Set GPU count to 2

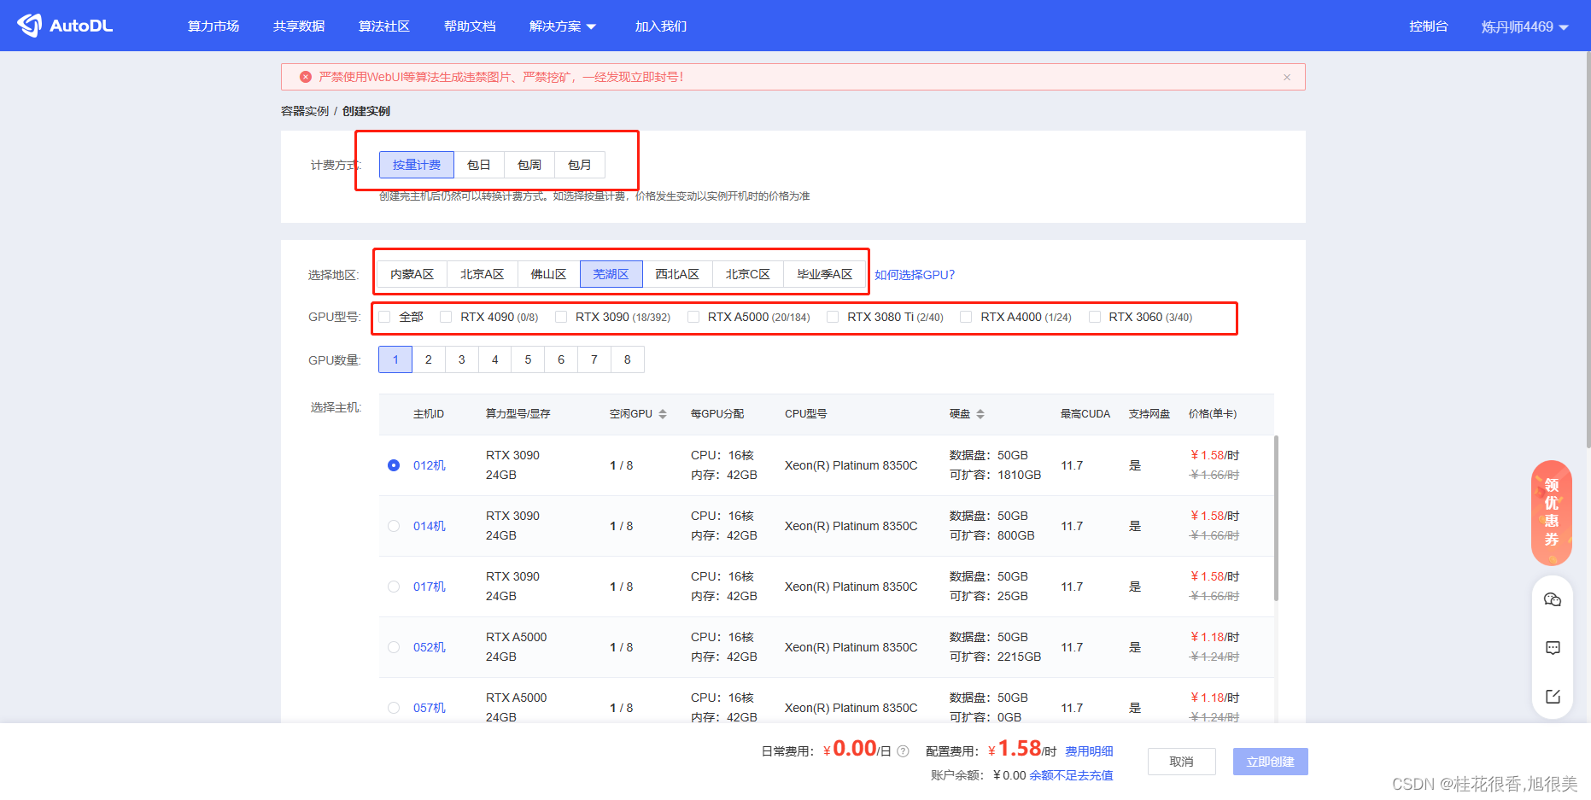click(429, 359)
